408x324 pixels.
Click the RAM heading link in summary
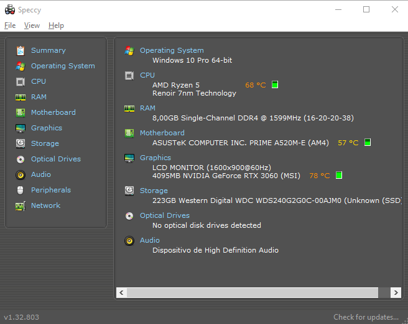coord(147,108)
